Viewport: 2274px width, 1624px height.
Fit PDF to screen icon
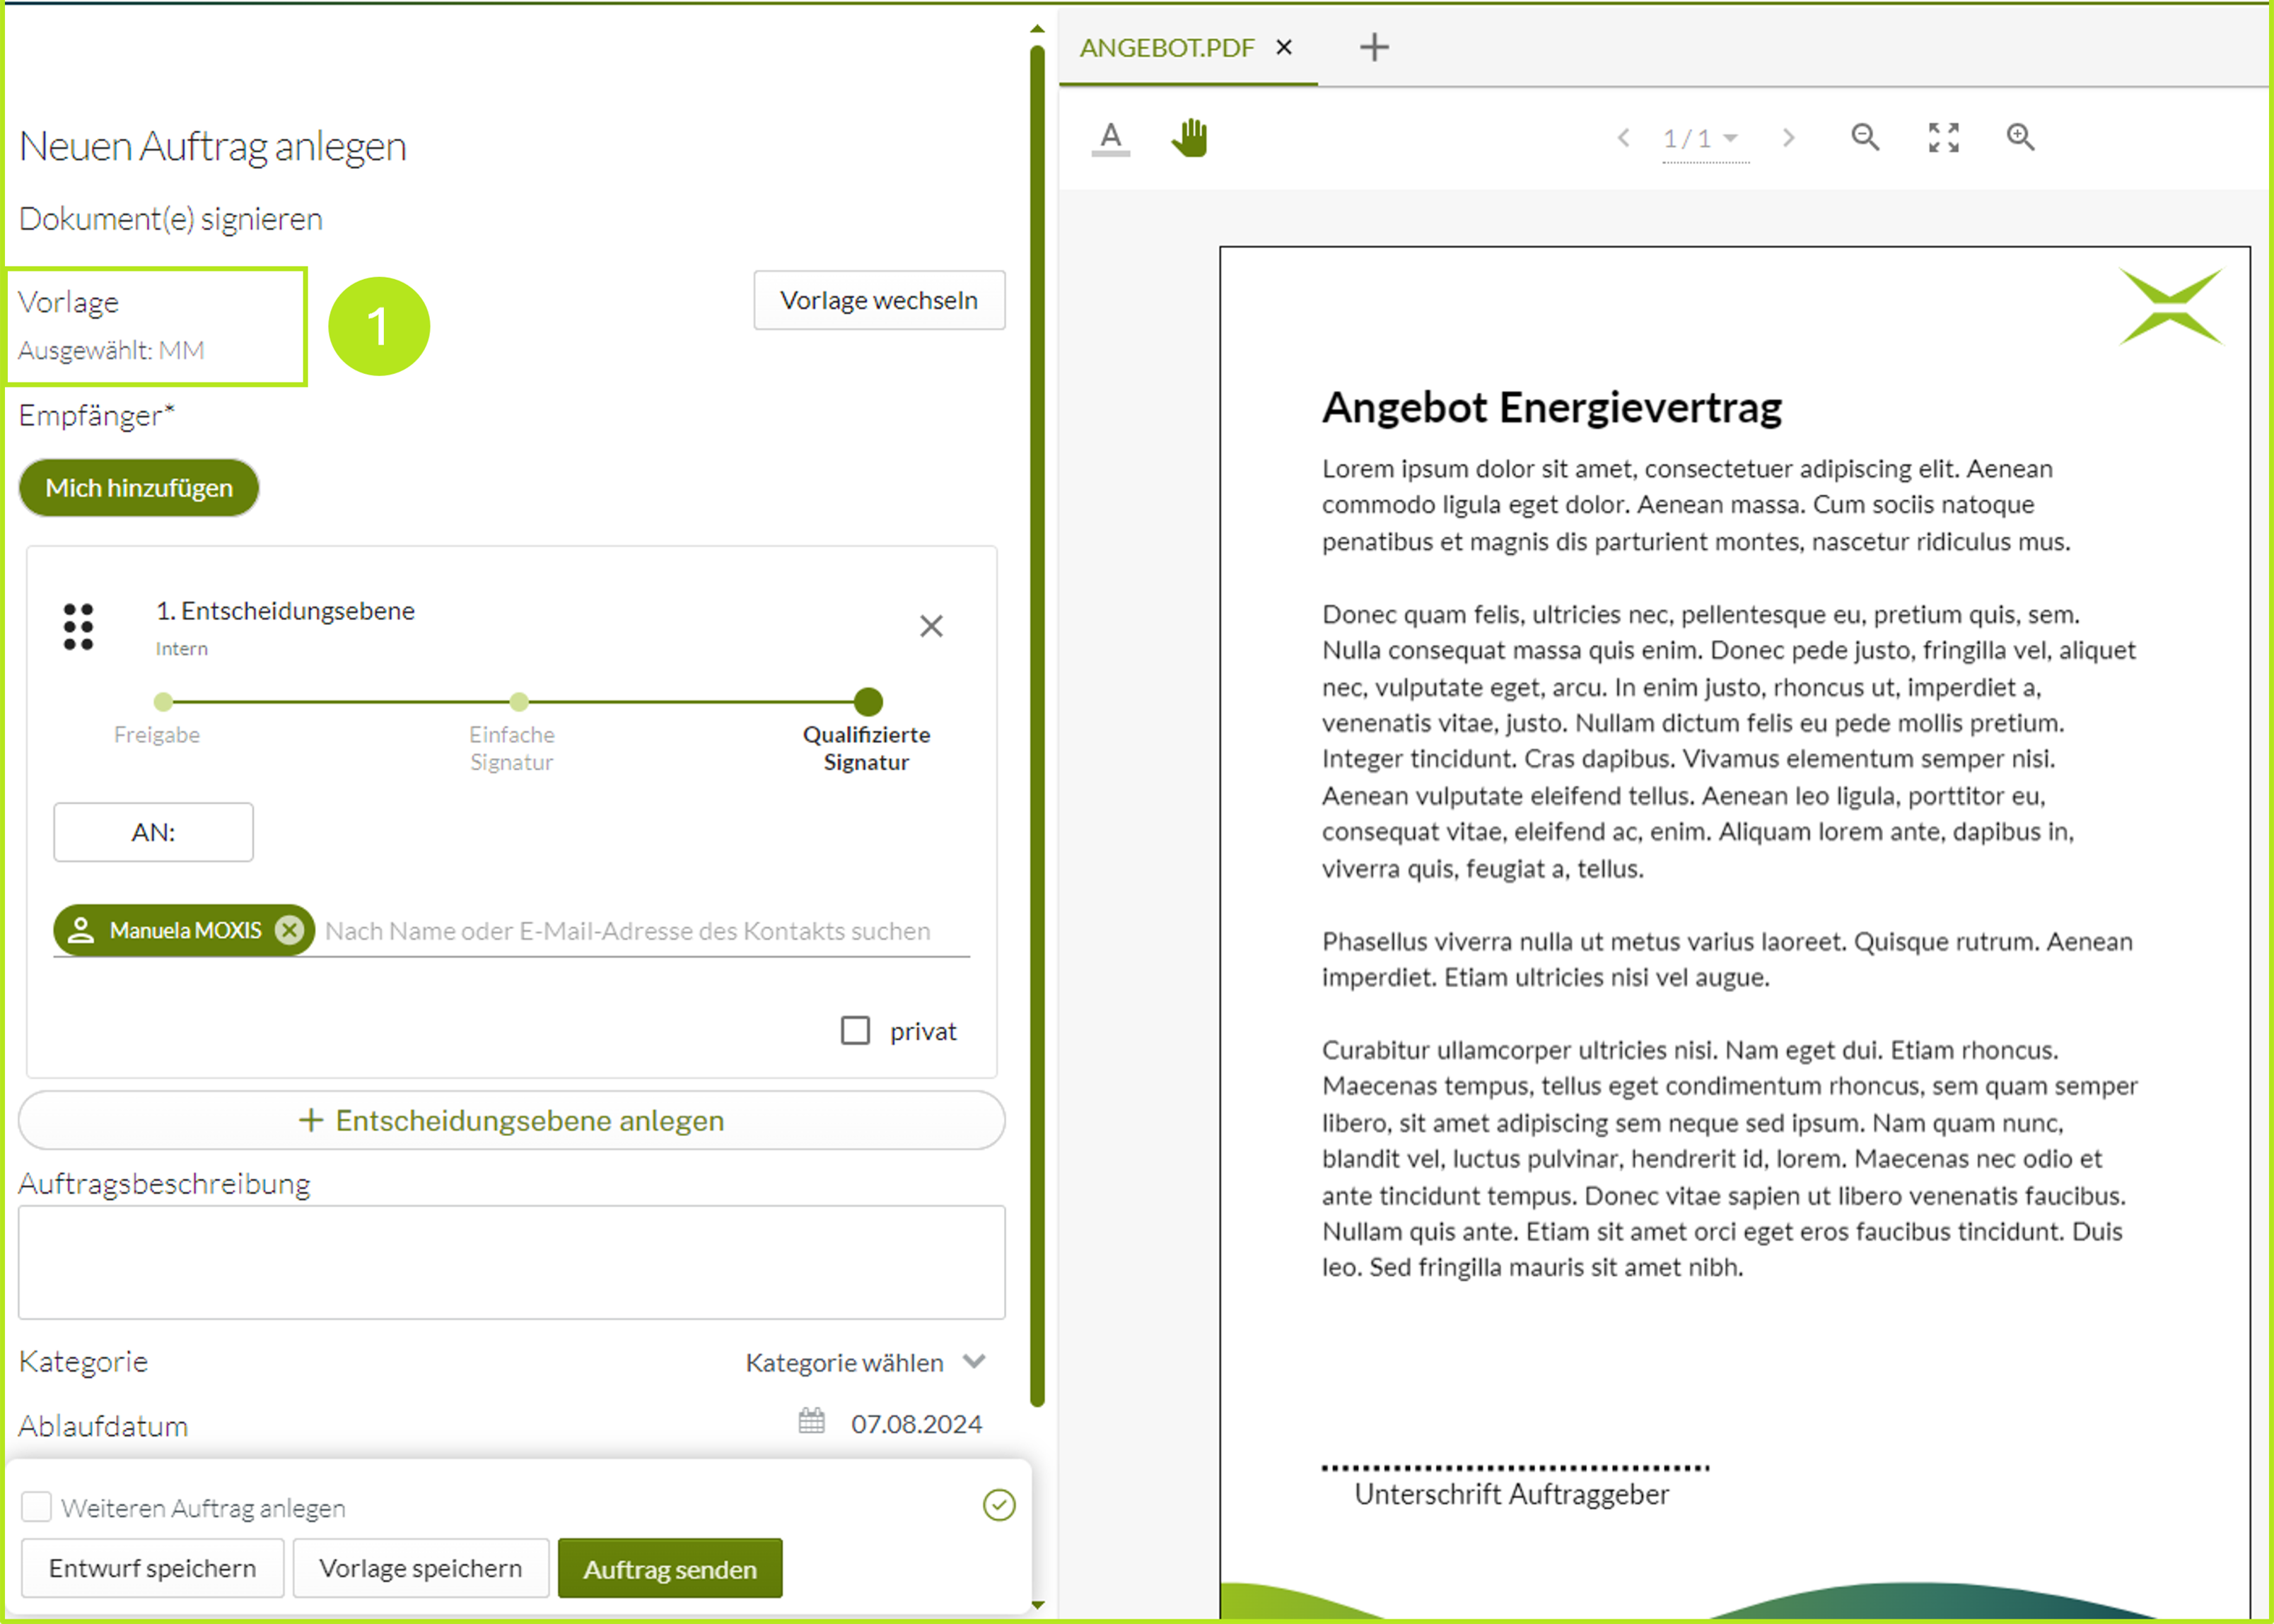(1943, 138)
